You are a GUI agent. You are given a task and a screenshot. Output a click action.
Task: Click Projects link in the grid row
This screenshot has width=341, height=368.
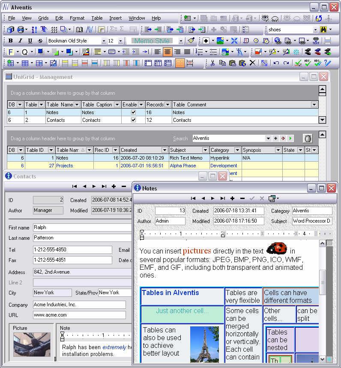pyautogui.click(x=64, y=166)
